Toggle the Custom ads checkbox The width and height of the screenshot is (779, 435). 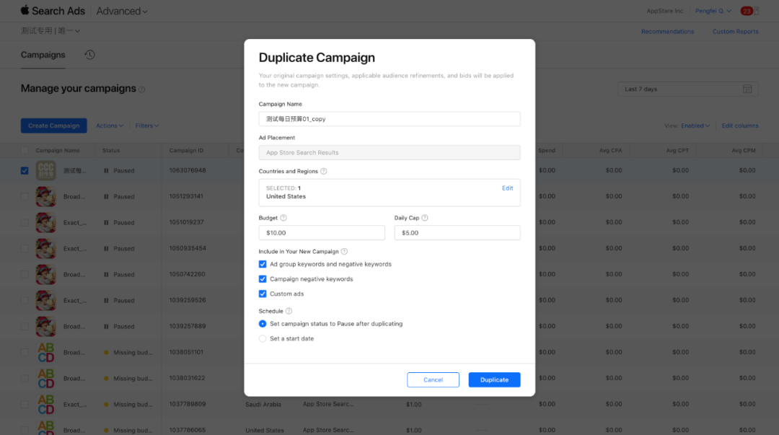point(263,294)
